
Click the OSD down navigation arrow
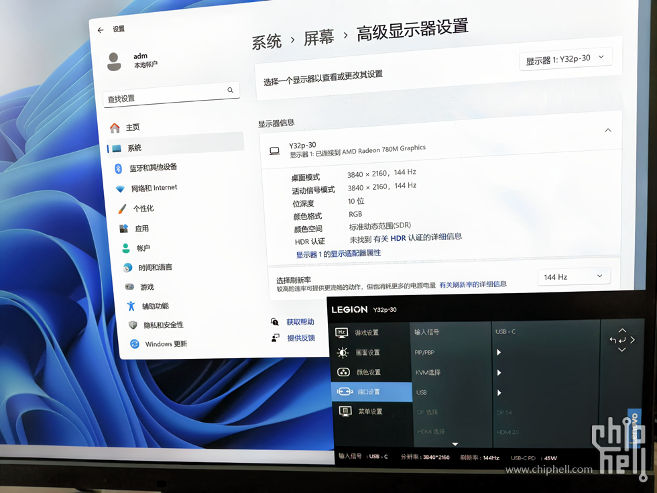click(x=622, y=349)
